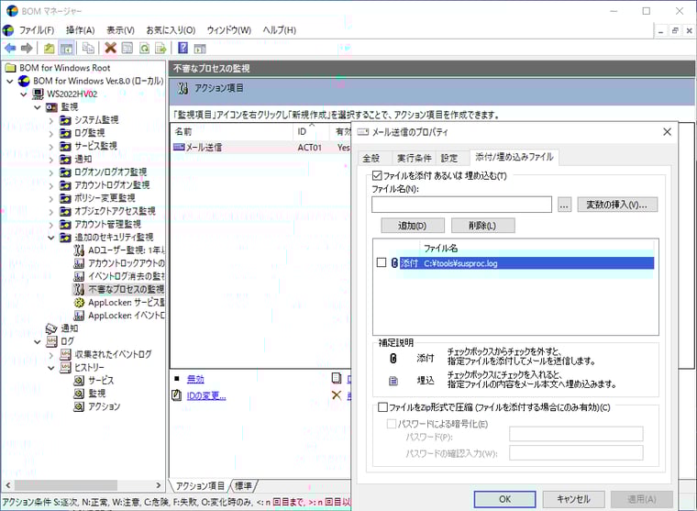Click the キャンセル button
The width and height of the screenshot is (697, 511).
tap(573, 499)
